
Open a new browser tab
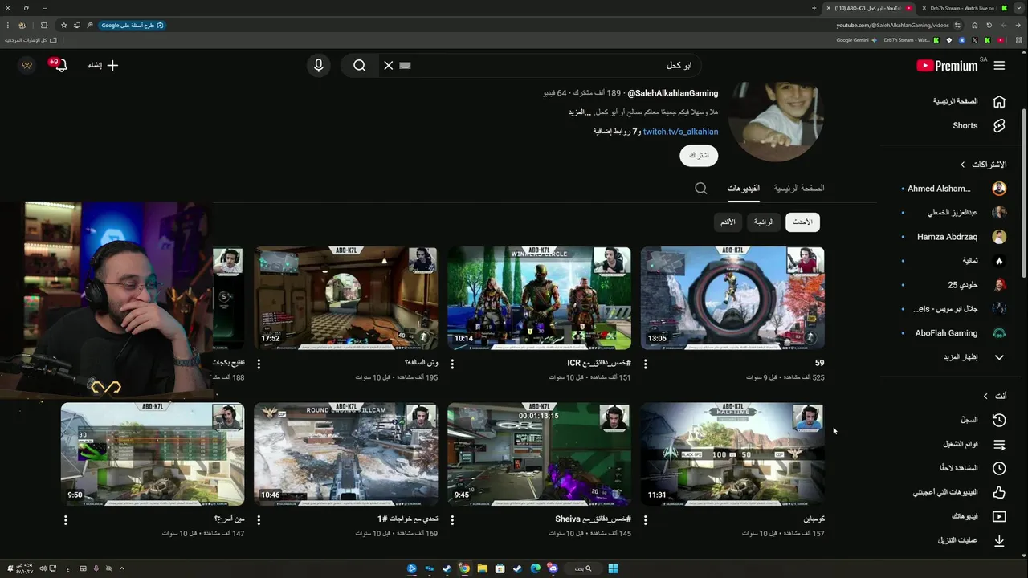click(814, 8)
